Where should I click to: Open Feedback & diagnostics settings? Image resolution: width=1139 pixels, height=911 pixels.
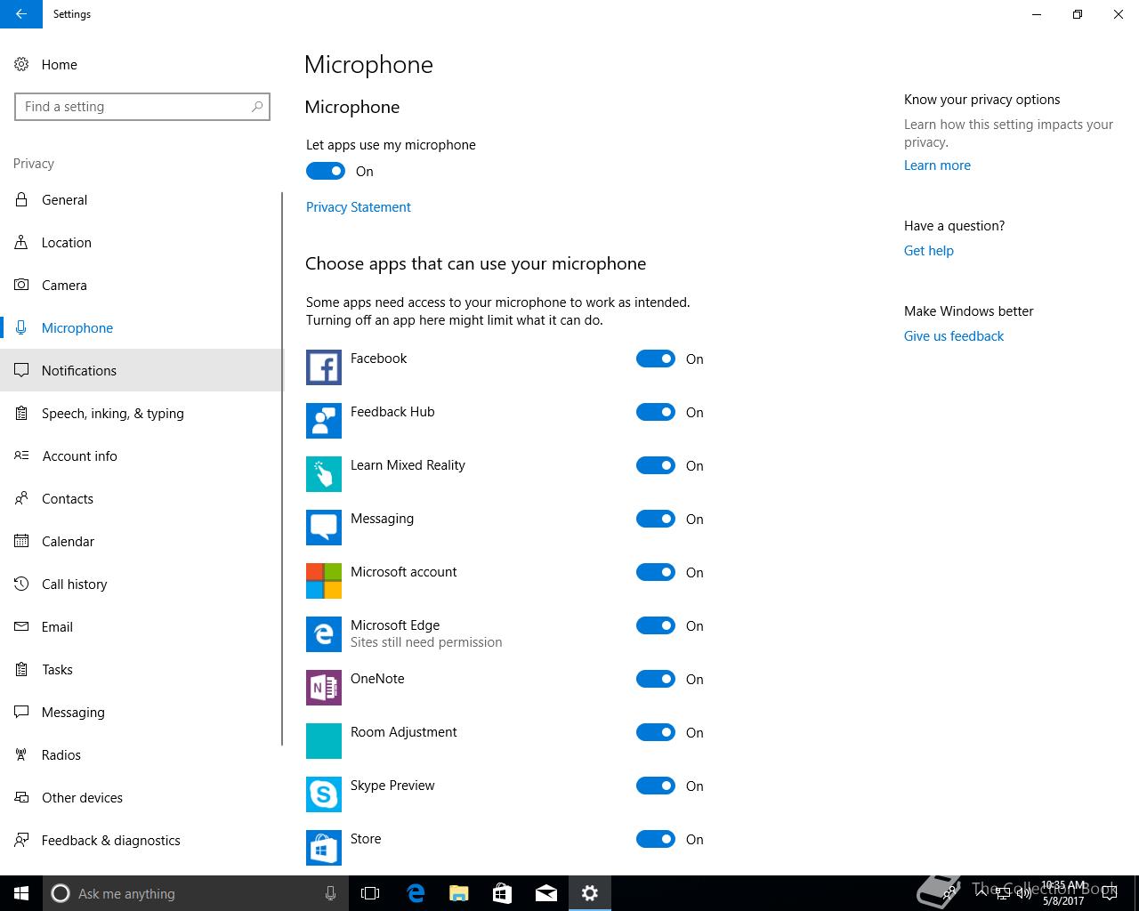click(x=141, y=840)
